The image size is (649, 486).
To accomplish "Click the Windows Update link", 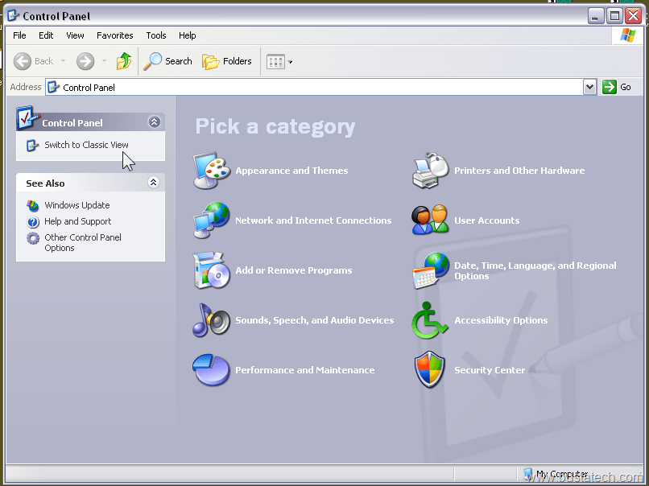I will coord(77,205).
